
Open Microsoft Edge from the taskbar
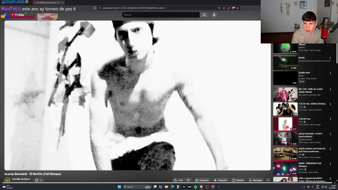coord(172,187)
